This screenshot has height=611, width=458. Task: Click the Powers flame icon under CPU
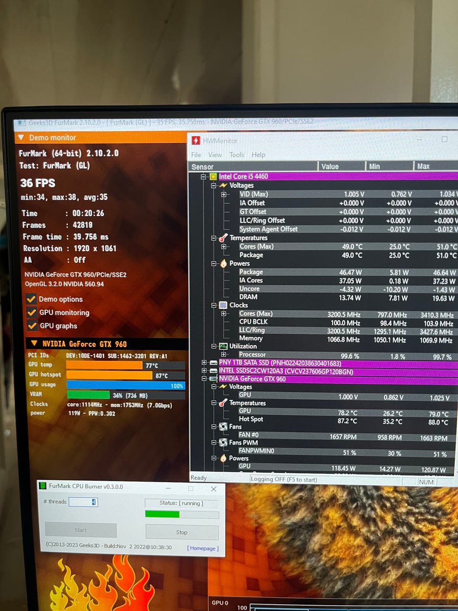[223, 263]
